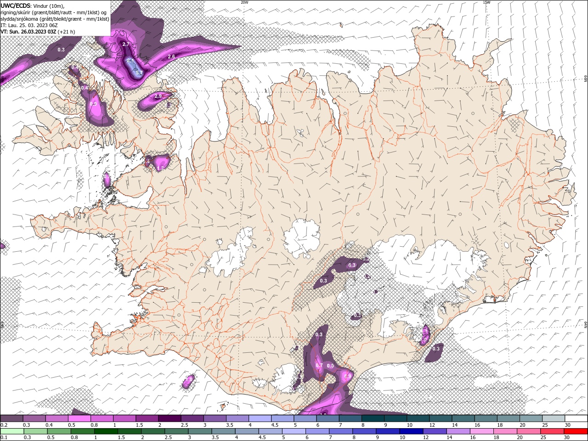This screenshot has width=588, height=441.
Task: Click the 2.9 precipitation value label
Action: pyautogui.click(x=158, y=96)
